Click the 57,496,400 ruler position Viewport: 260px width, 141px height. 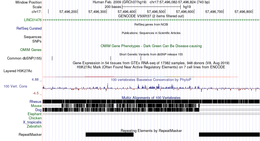coord(126,12)
